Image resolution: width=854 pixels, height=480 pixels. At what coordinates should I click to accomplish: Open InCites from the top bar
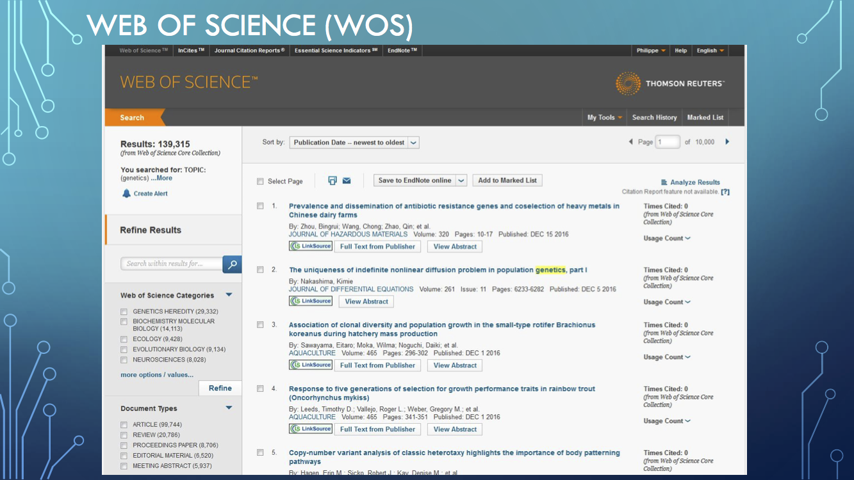(191, 51)
